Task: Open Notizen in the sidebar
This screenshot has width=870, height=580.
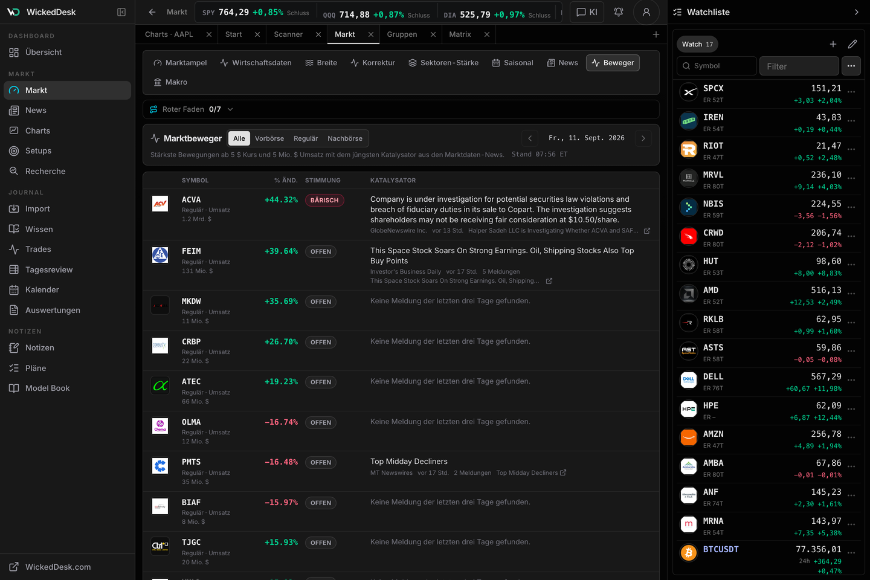Action: click(67, 348)
